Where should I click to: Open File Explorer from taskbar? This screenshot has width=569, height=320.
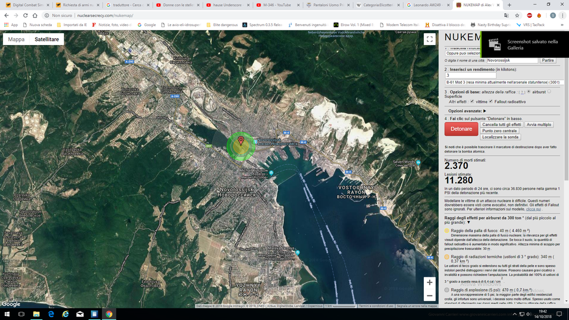pyautogui.click(x=36, y=314)
